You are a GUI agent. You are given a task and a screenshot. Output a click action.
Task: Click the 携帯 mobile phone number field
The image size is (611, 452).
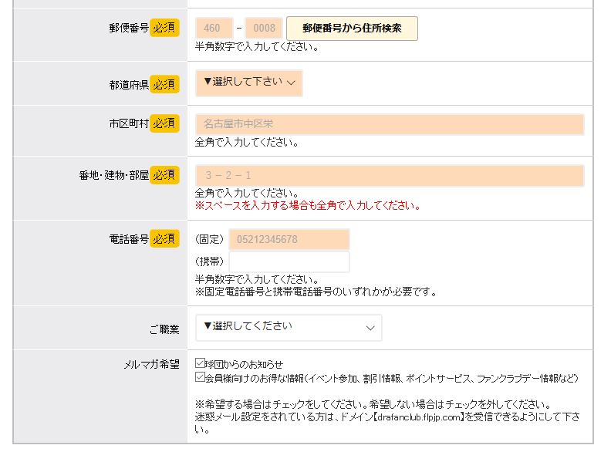pos(289,261)
